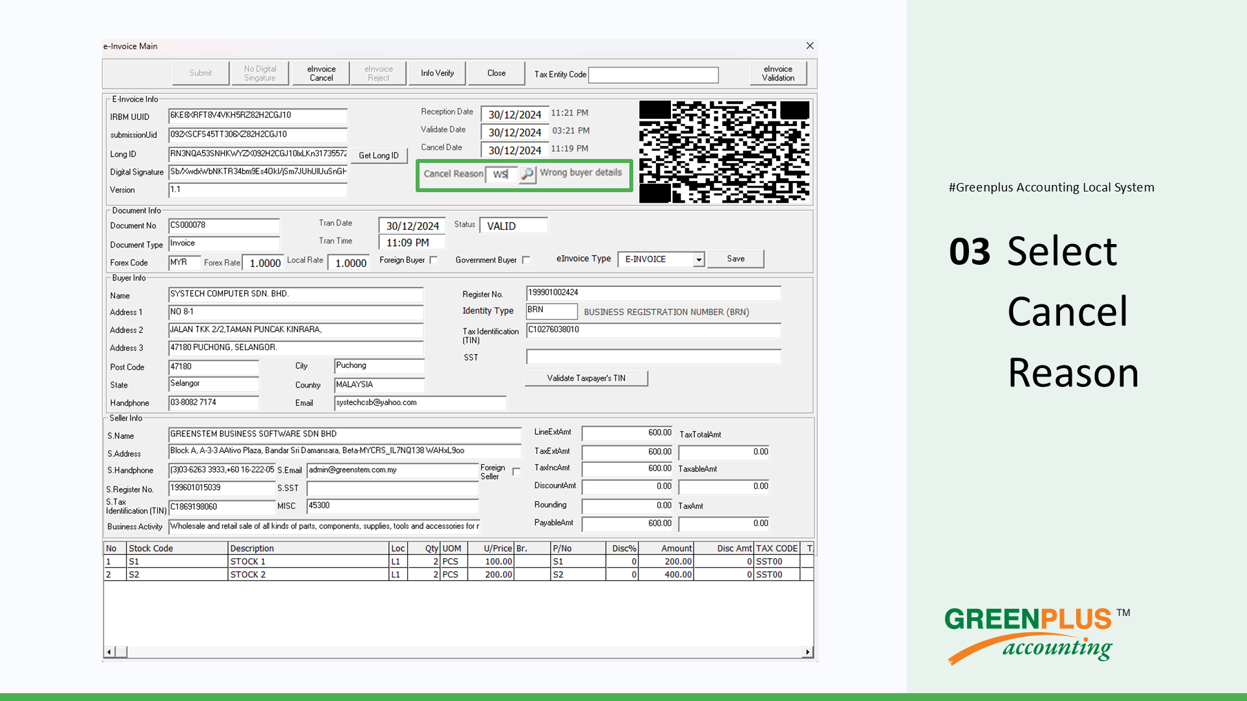This screenshot has height=701, width=1247.
Task: Click the buyer Name field
Action: pyautogui.click(x=296, y=294)
